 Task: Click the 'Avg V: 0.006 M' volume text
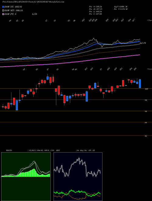pyautogui.click(x=120, y=7)
